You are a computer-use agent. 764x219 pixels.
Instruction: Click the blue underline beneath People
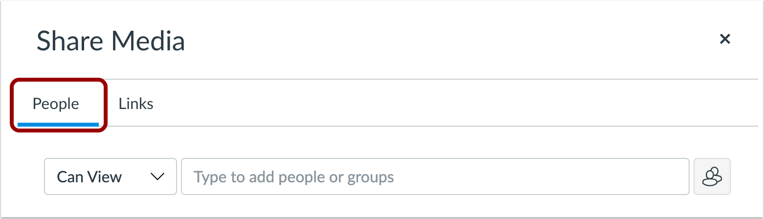point(58,125)
